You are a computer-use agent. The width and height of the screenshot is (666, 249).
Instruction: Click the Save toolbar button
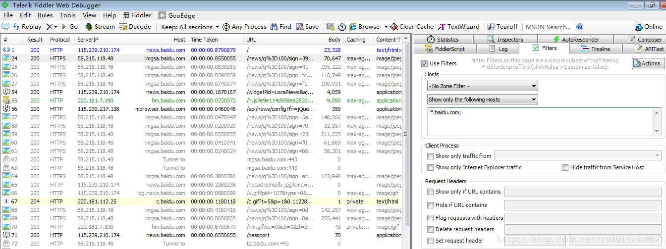click(x=307, y=27)
